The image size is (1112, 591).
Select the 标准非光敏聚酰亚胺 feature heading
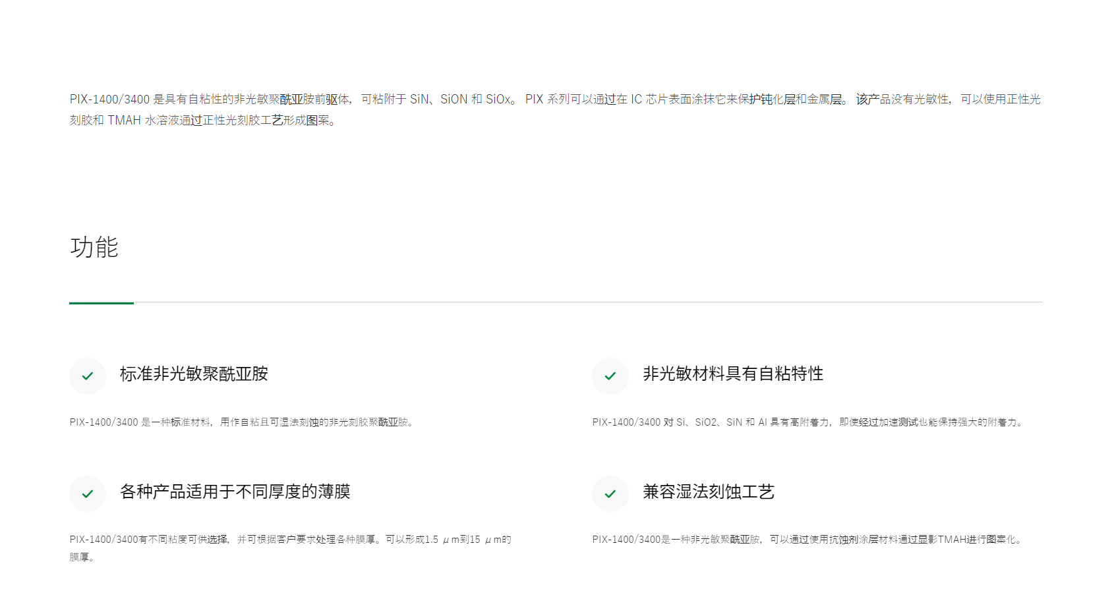pyautogui.click(x=194, y=374)
